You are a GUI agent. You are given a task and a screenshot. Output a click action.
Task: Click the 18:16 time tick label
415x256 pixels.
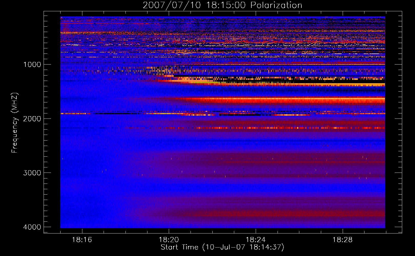[82, 240]
